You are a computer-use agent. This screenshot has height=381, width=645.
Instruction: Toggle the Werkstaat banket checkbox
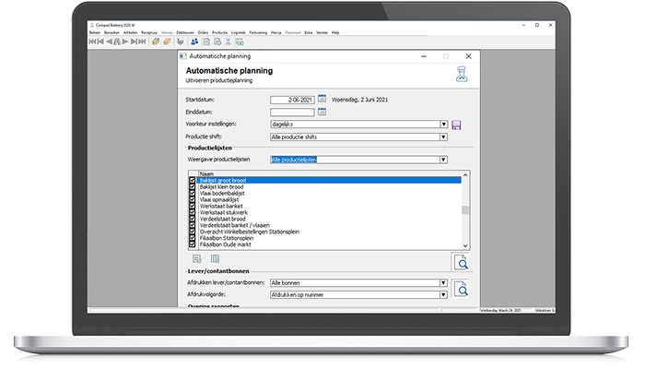pos(192,206)
